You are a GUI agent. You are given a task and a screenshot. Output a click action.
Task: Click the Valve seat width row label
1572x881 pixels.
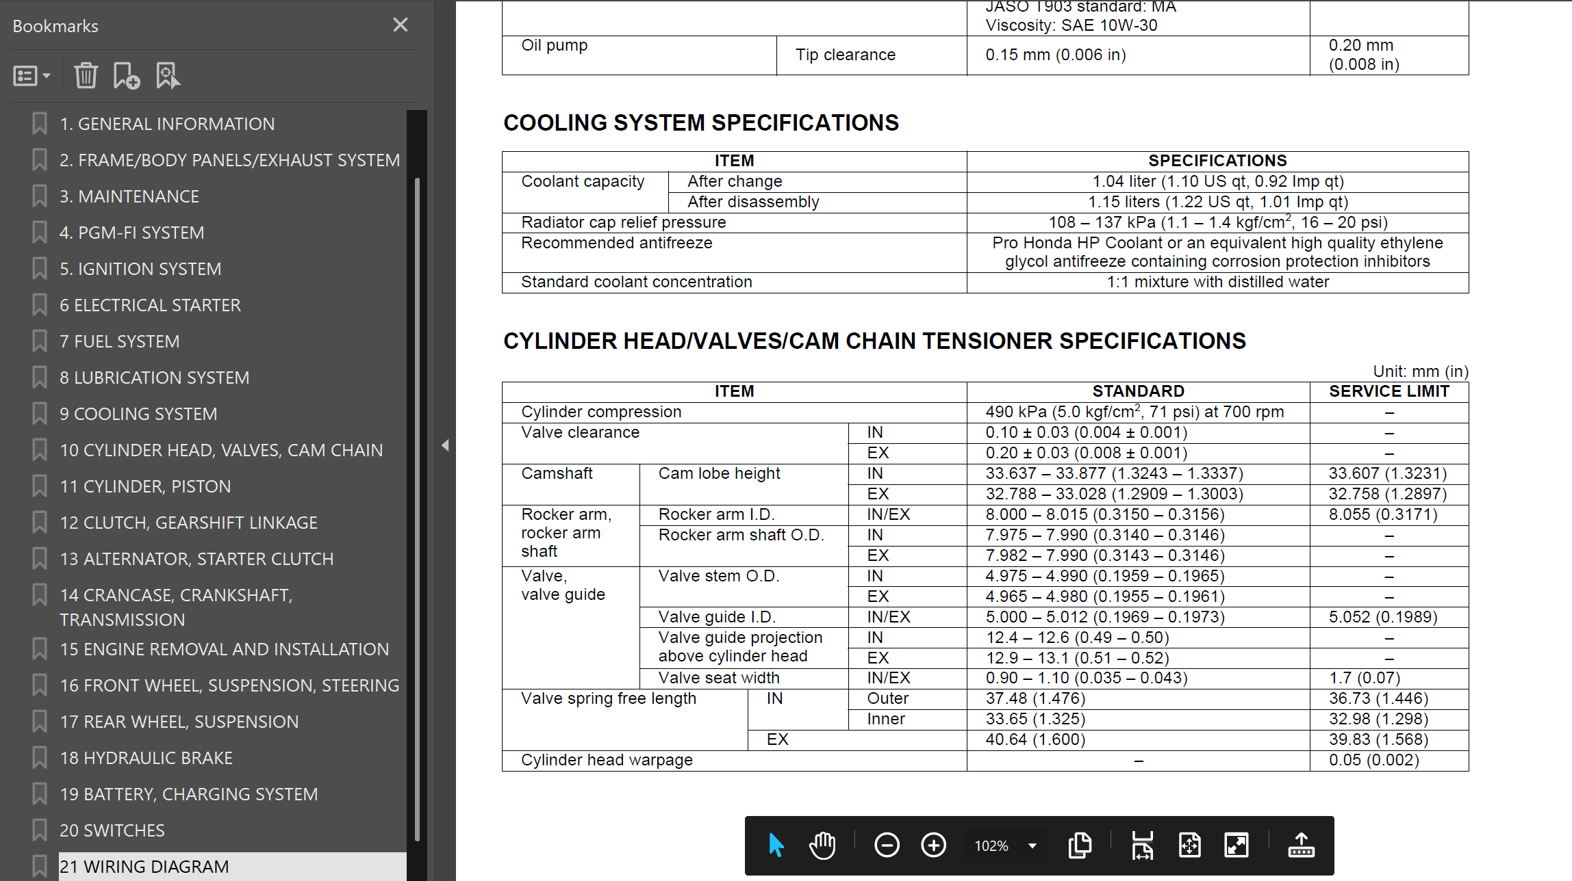[x=719, y=678]
